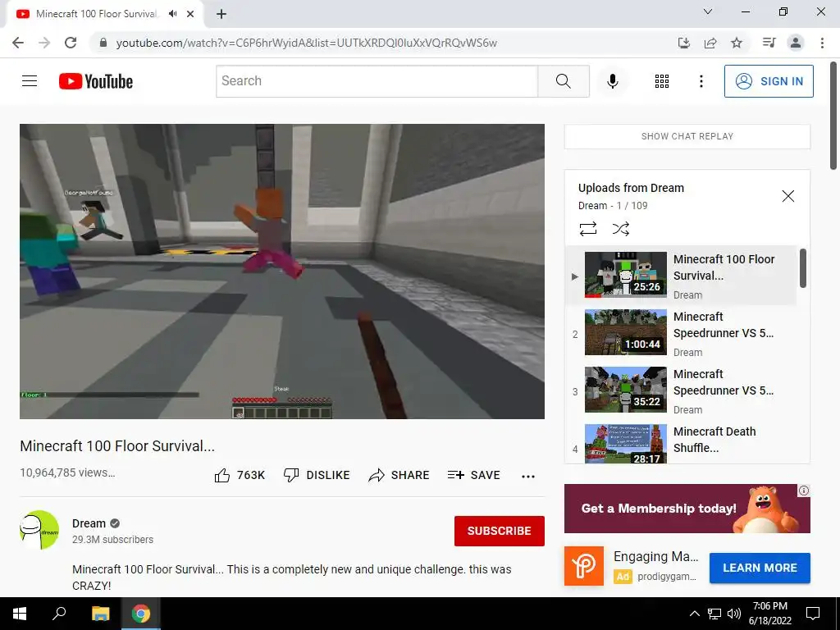Click the share page icon in address bar
This screenshot has width=840, height=630.
point(710,43)
